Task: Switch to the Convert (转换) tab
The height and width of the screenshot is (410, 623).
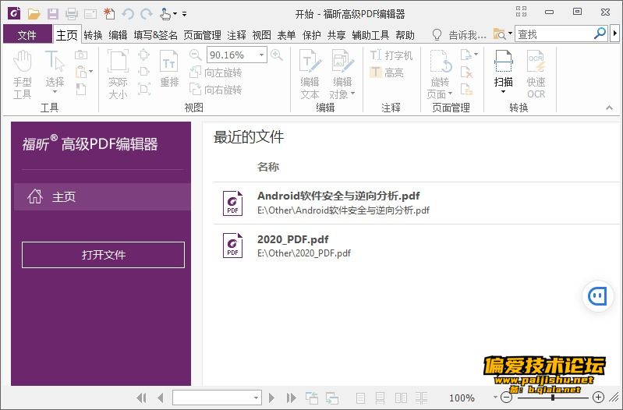Action: tap(94, 35)
